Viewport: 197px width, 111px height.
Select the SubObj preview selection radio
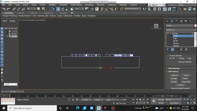177,58
